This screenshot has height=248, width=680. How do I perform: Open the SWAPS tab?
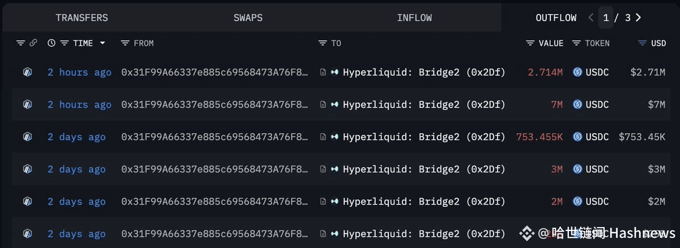pos(248,18)
